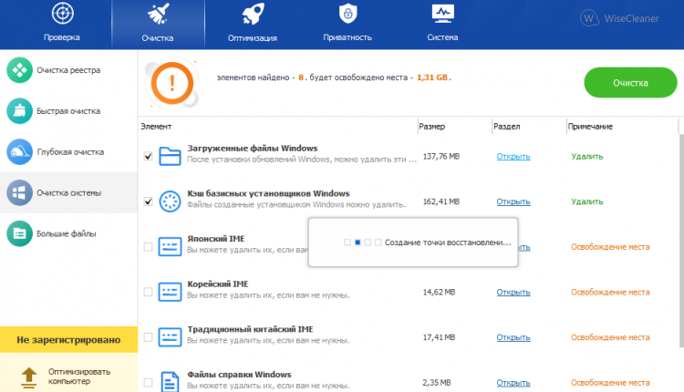
Task: Click Удалить note for Кэш базисных установщиков
Action: point(587,201)
